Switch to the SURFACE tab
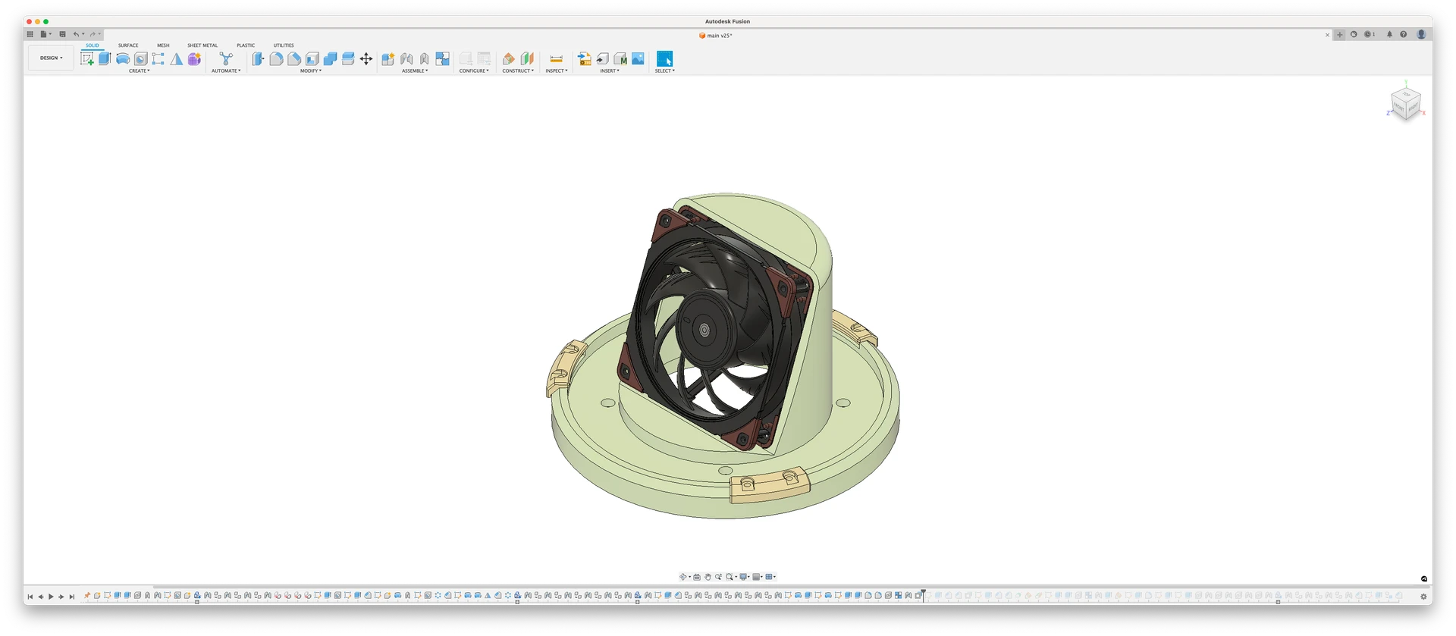 tap(128, 45)
